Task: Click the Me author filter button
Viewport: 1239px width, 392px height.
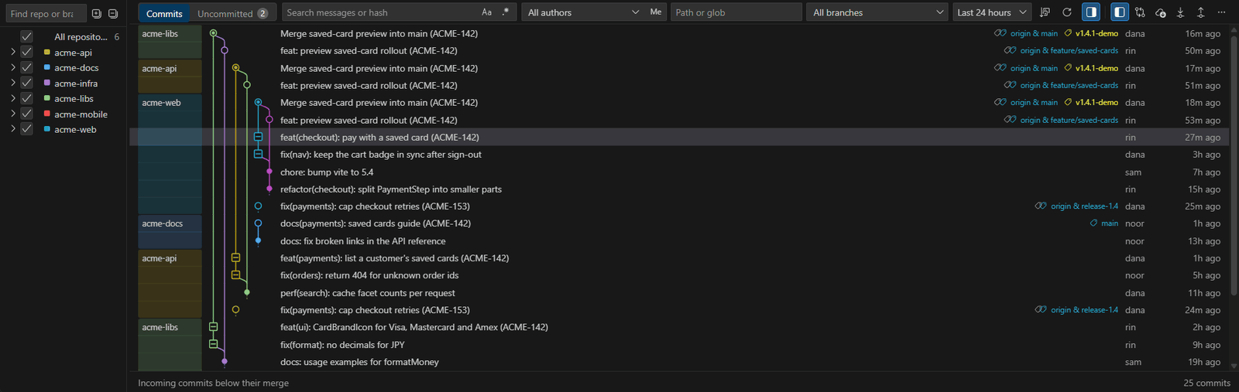Action: (x=656, y=12)
